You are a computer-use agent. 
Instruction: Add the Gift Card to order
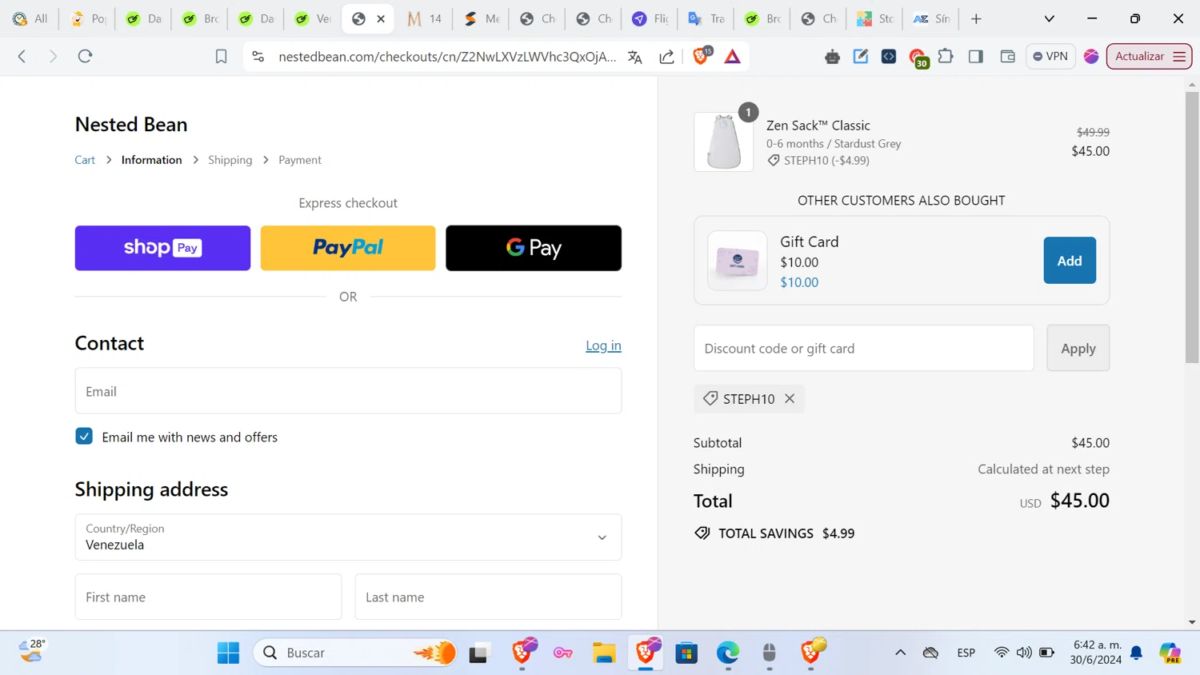pyautogui.click(x=1070, y=261)
